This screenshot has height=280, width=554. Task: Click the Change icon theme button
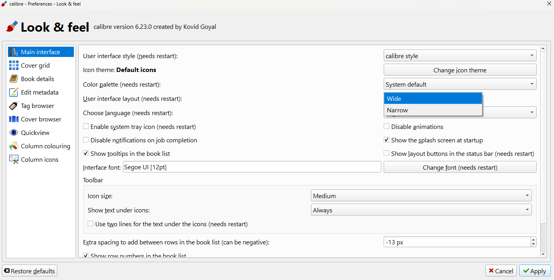coord(460,70)
